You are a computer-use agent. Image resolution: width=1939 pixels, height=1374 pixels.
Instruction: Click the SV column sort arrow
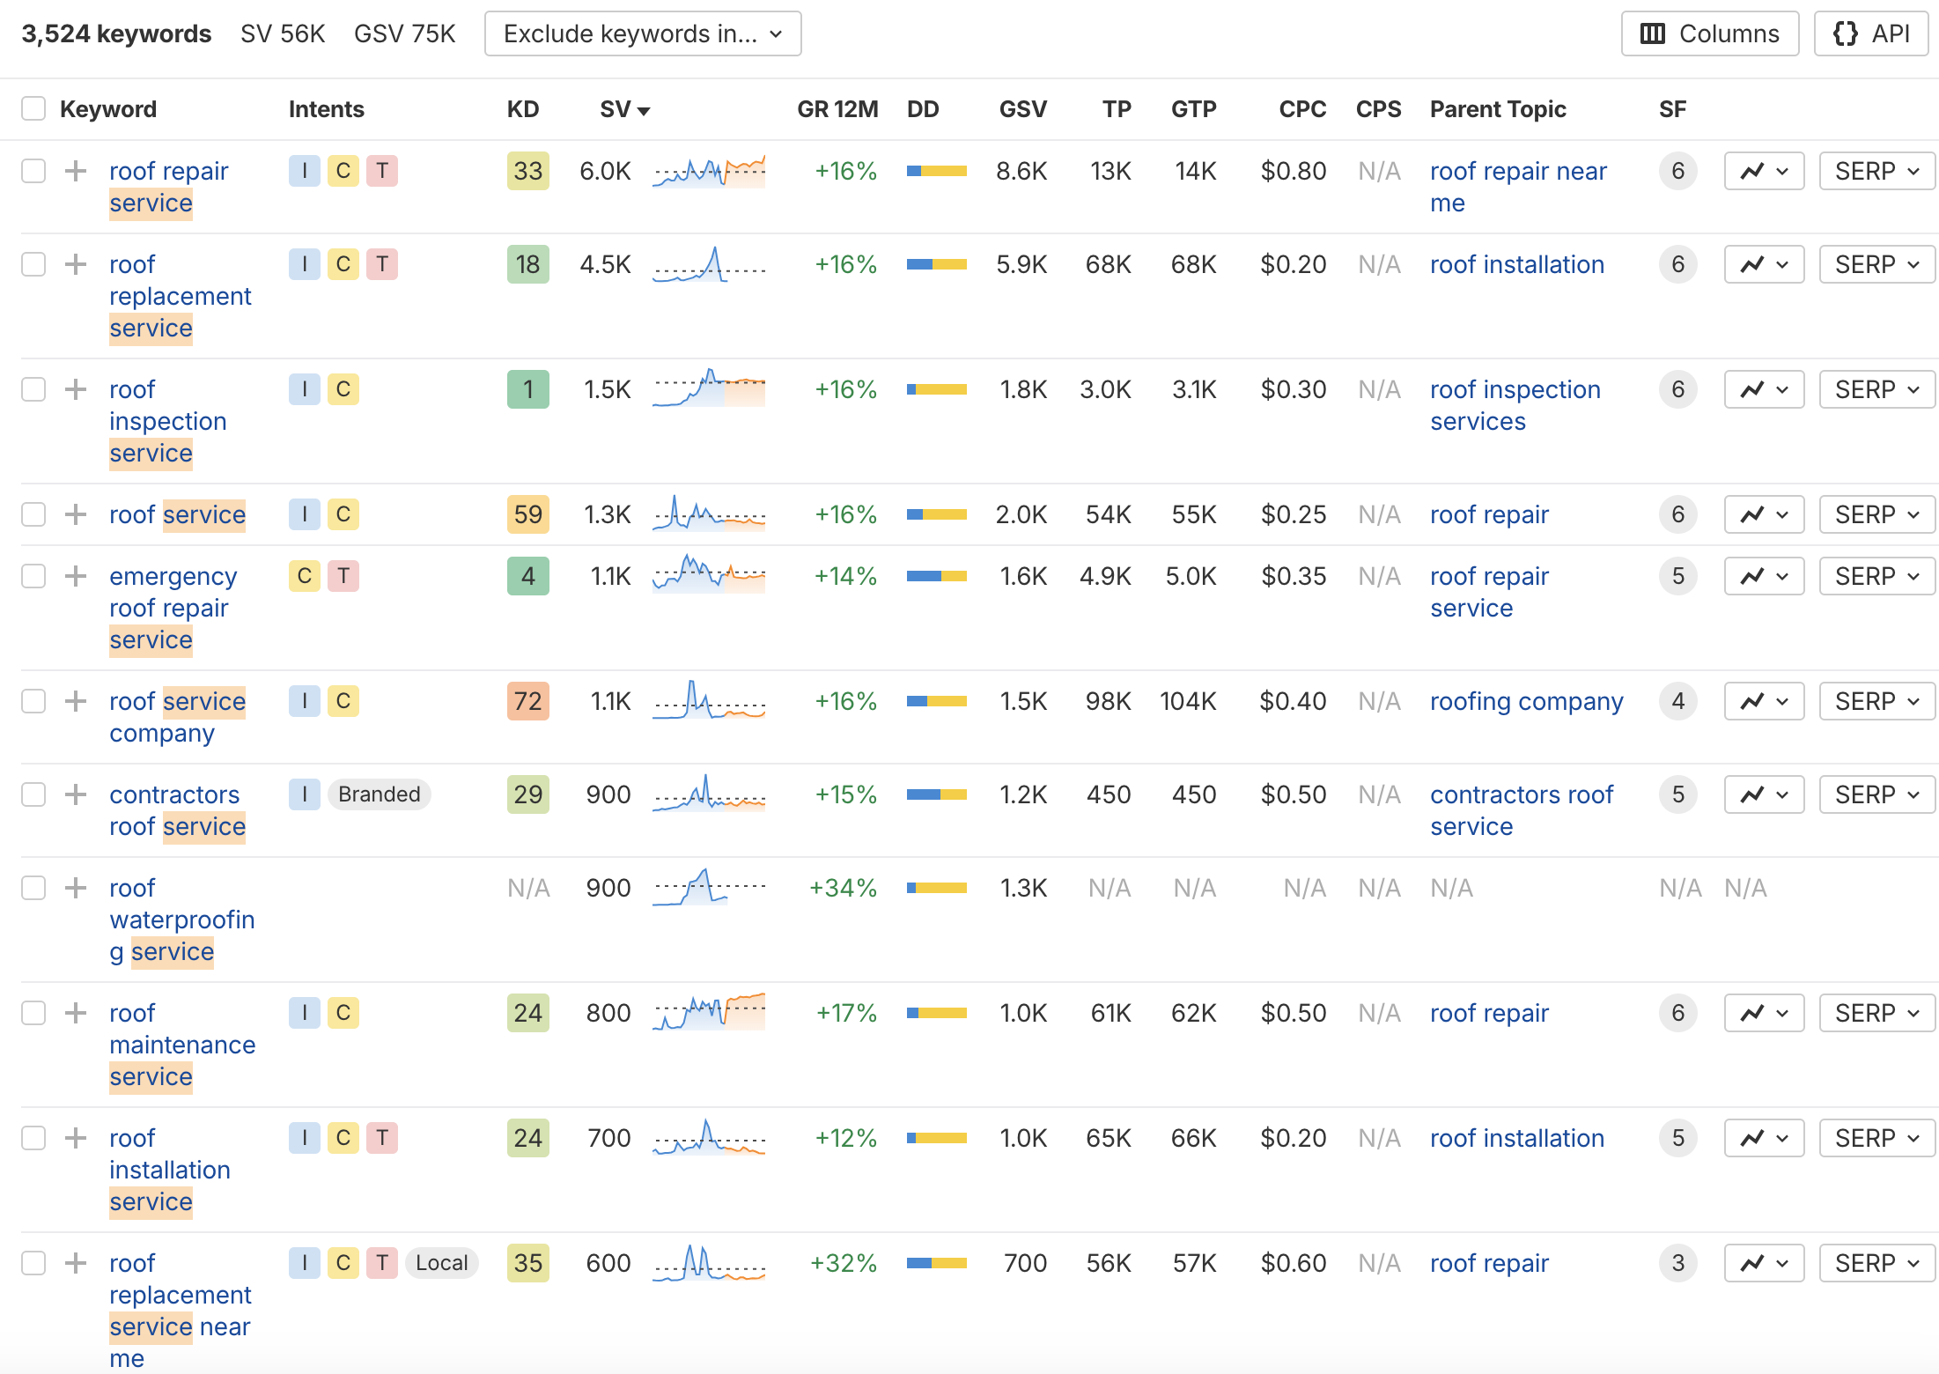click(x=644, y=110)
